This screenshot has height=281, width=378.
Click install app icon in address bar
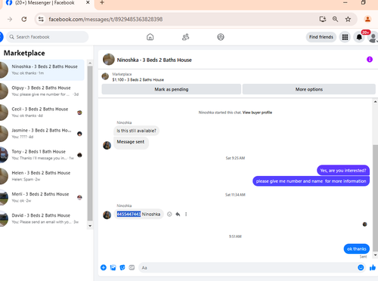tap(323, 19)
